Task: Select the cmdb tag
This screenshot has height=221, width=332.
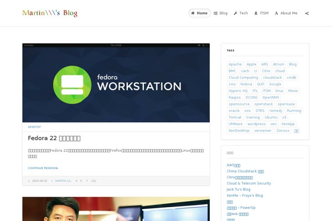Action: tap(292, 77)
